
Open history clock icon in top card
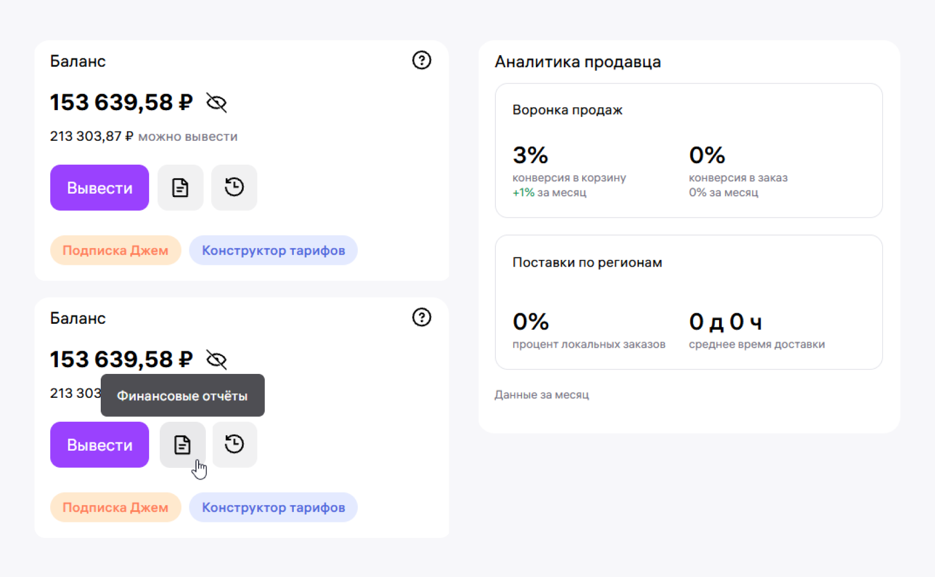234,188
